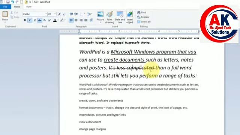
Task: Click the bulleted list icon
Action: click(81, 14)
